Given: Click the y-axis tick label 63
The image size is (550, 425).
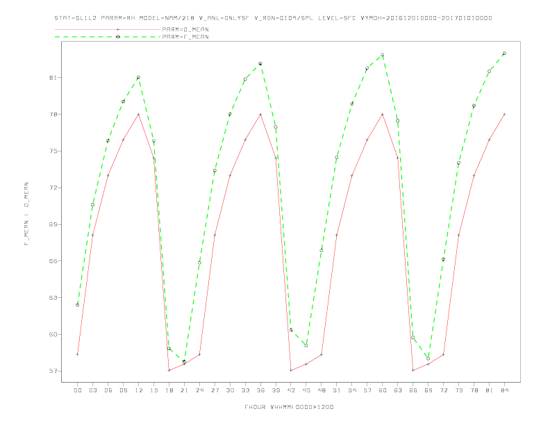Looking at the screenshot, I should 53,298.
